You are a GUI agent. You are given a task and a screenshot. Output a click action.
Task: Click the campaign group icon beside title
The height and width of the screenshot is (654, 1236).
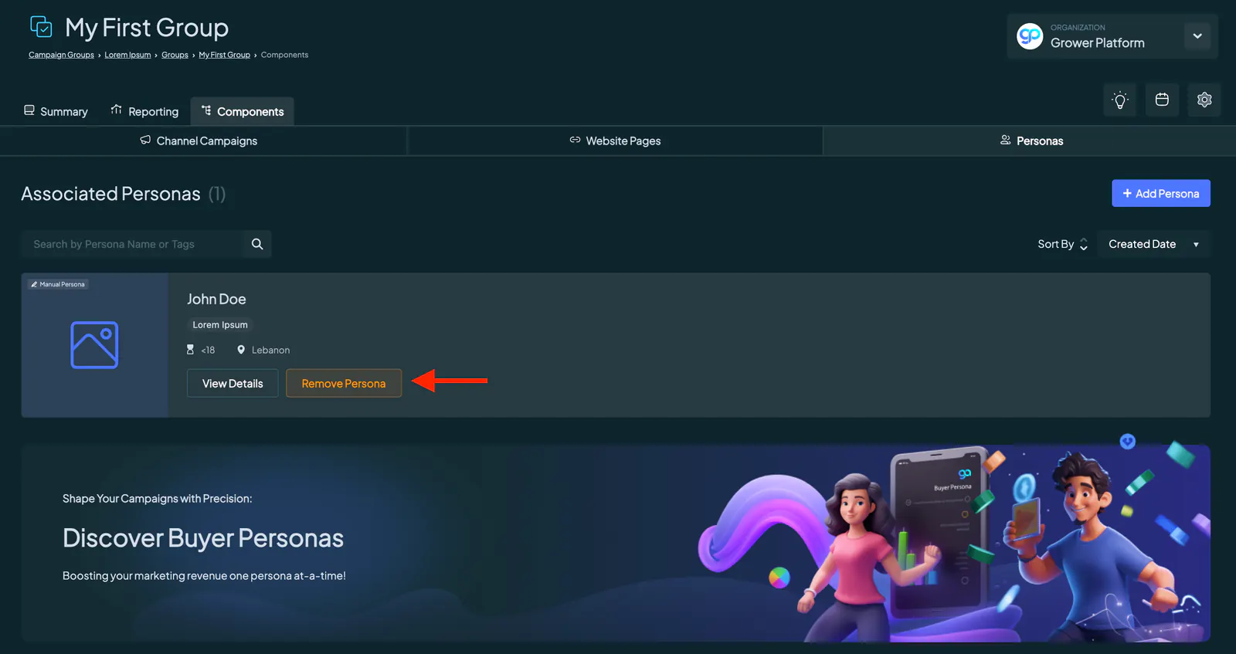[41, 27]
